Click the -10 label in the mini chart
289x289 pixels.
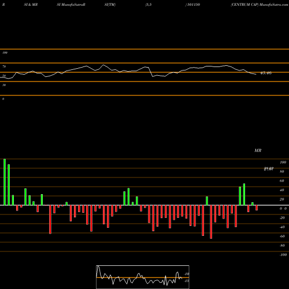(x=187, y=274)
